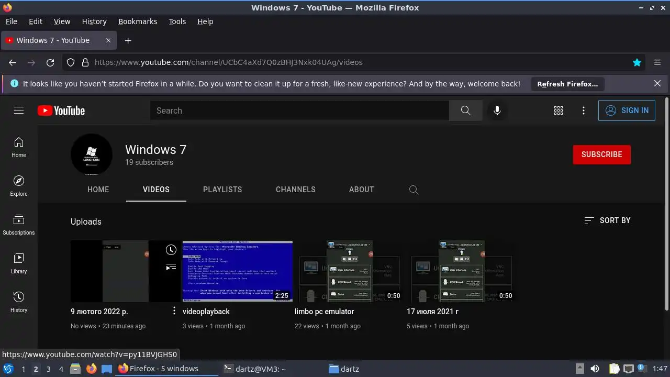Viewport: 670px width, 377px height.
Task: Click the Firefox launcher icon in taskbar
Action: [x=92, y=369]
